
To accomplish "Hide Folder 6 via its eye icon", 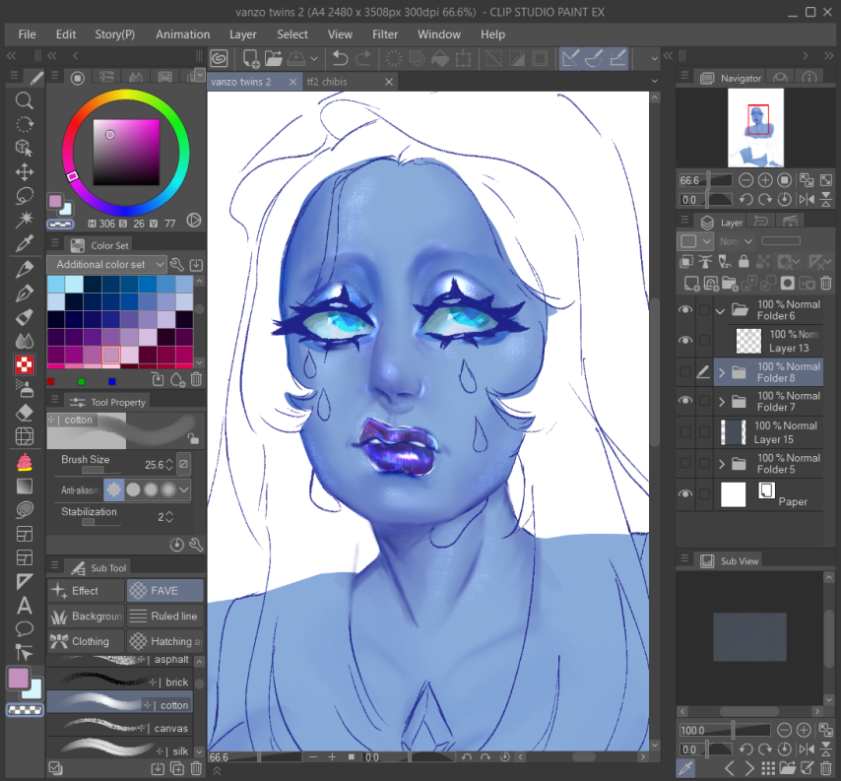I will tap(685, 309).
